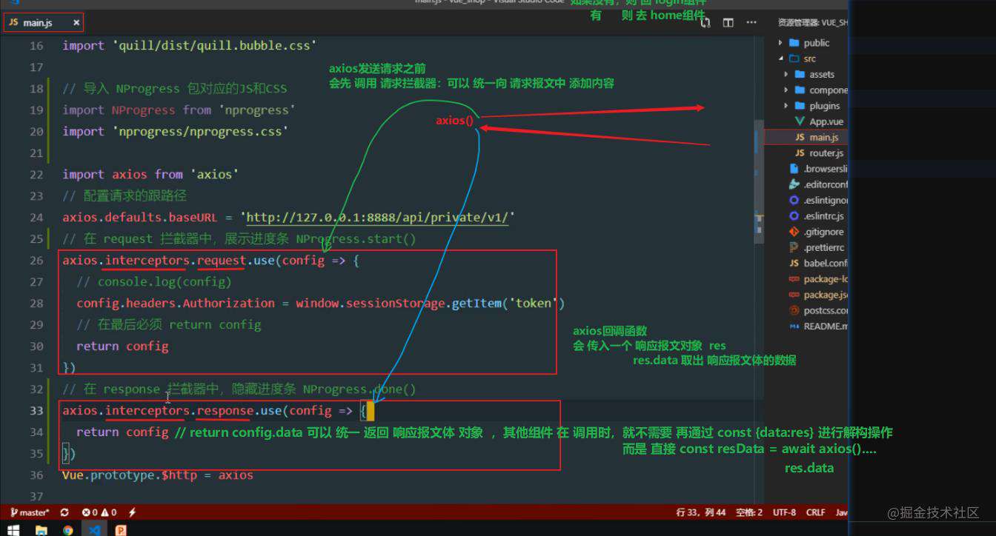This screenshot has width=996, height=536.
Task: Open PowerPoint from the taskbar
Action: tap(121, 529)
